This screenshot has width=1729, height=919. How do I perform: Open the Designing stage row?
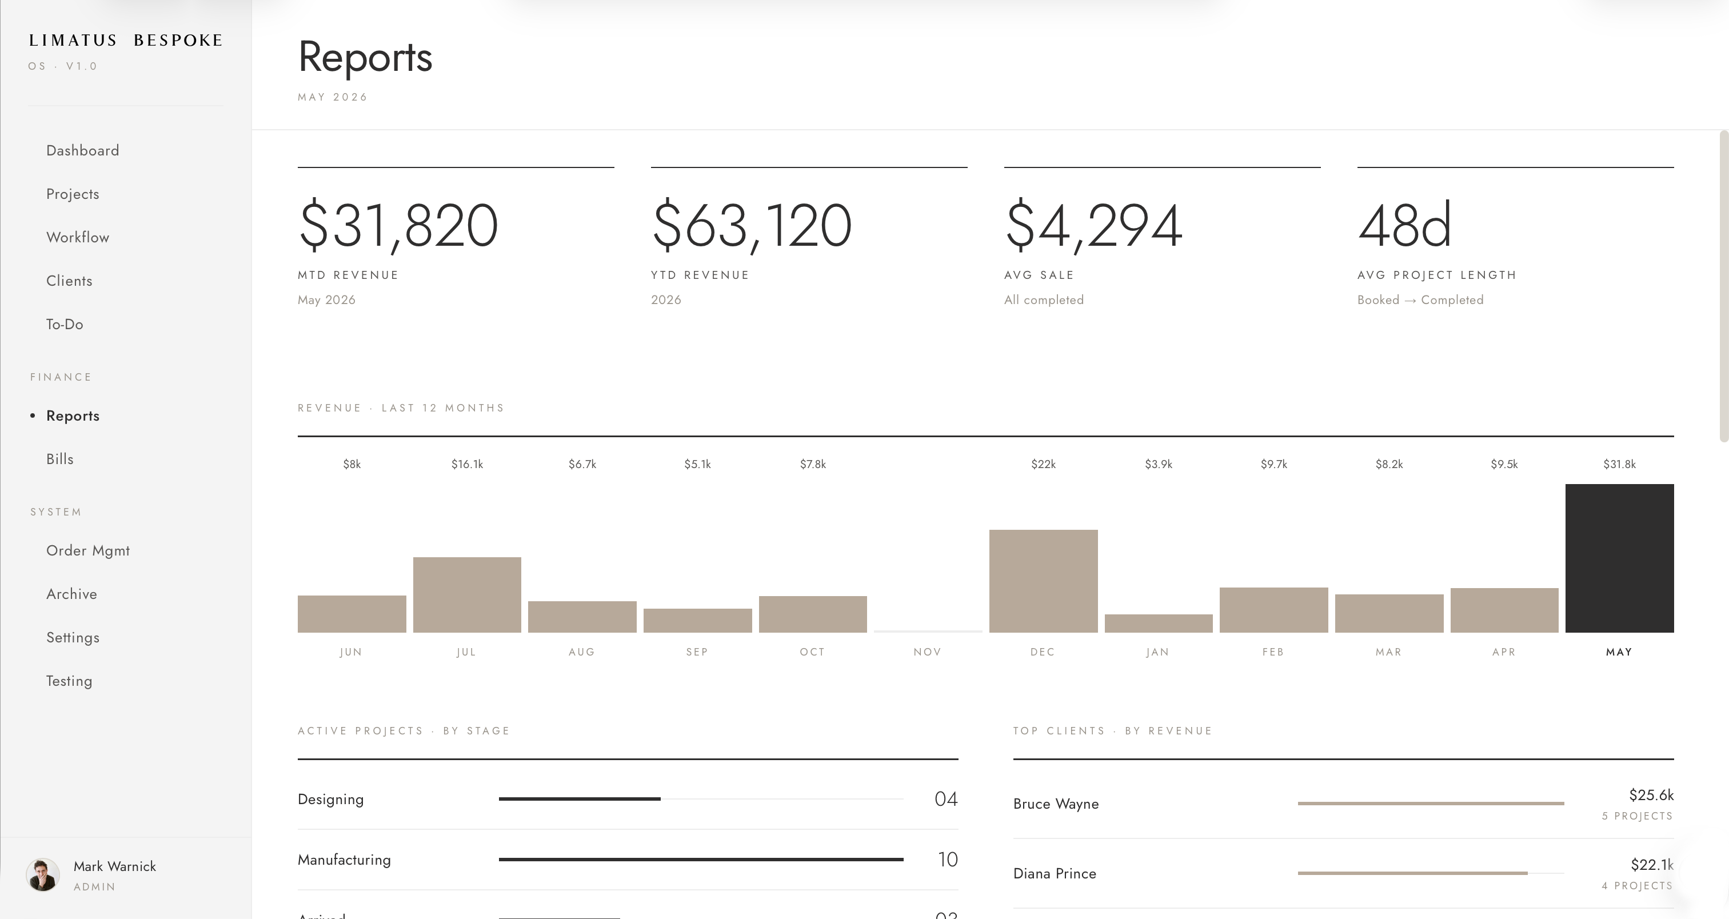pos(628,799)
